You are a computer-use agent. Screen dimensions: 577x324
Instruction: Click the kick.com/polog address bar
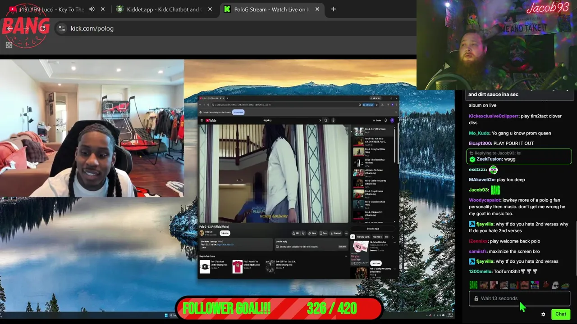92,28
